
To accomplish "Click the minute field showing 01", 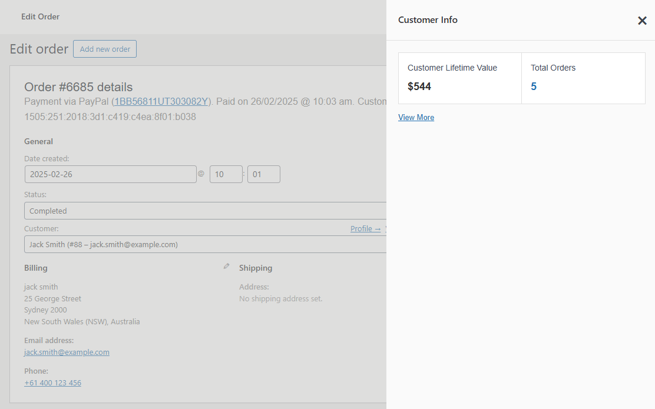I will pos(263,174).
